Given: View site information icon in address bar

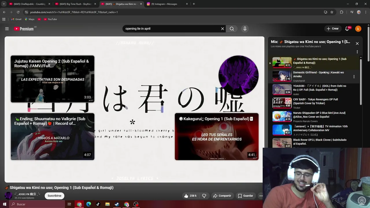Looking at the screenshot, I should click(26, 12).
